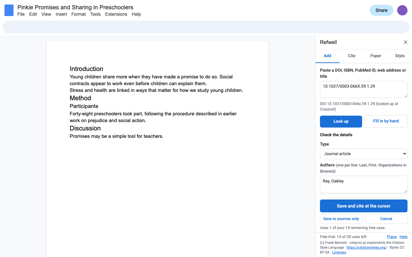
Task: Open the File menu
Action: pyautogui.click(x=21, y=14)
